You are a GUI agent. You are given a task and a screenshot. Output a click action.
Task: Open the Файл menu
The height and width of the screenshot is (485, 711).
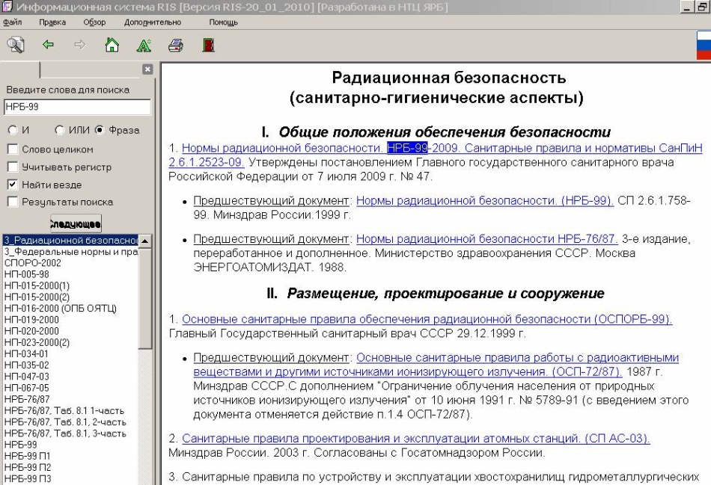point(12,22)
